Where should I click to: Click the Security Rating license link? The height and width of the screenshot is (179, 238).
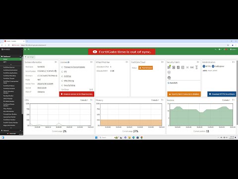(69, 86)
